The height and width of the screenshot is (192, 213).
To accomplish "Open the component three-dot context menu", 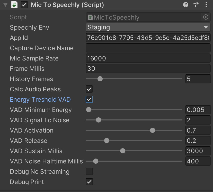I will coord(206,5).
